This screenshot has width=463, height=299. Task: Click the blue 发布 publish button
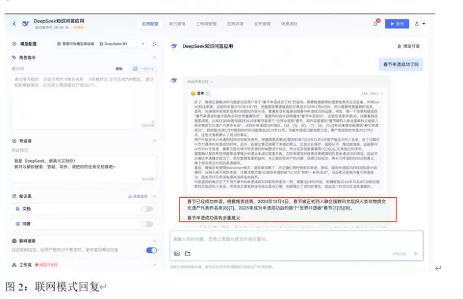(397, 24)
